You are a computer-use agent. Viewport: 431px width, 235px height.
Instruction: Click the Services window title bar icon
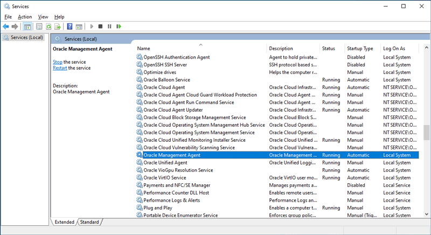pos(7,6)
